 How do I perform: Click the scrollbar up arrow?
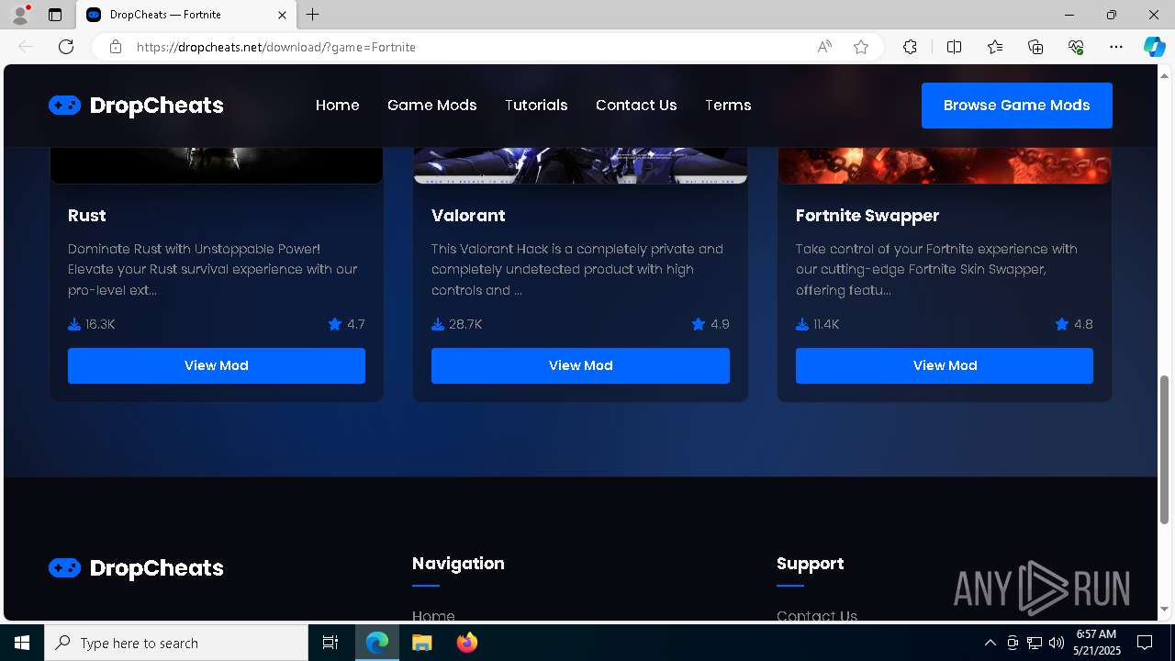(1165, 74)
